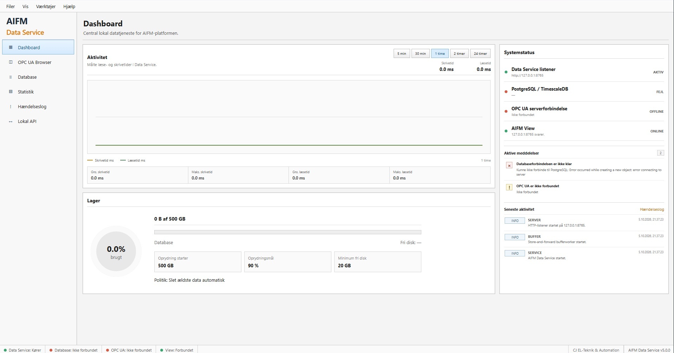Click the green status dot for Data Service: Kører
This screenshot has width=674, height=353.
5,350
